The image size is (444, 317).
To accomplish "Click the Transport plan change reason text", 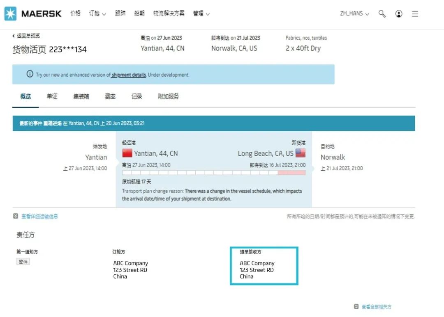I will click(x=212, y=195).
